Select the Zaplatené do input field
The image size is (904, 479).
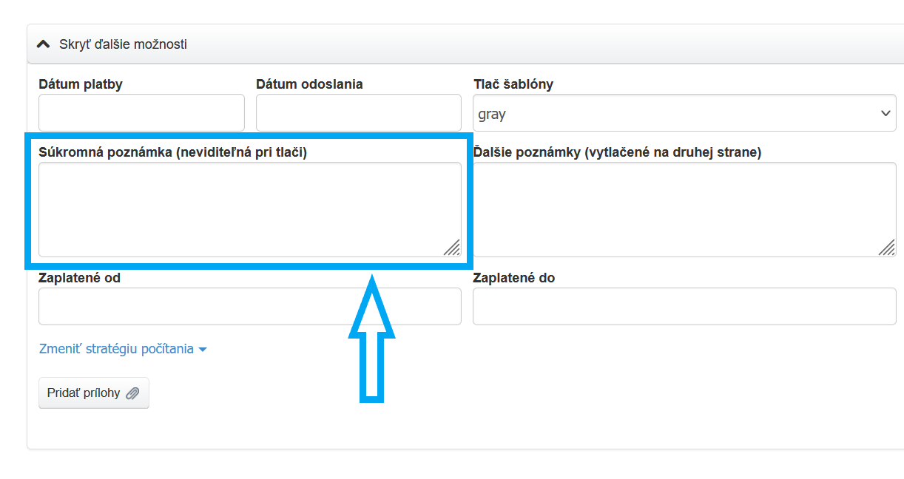pos(684,306)
